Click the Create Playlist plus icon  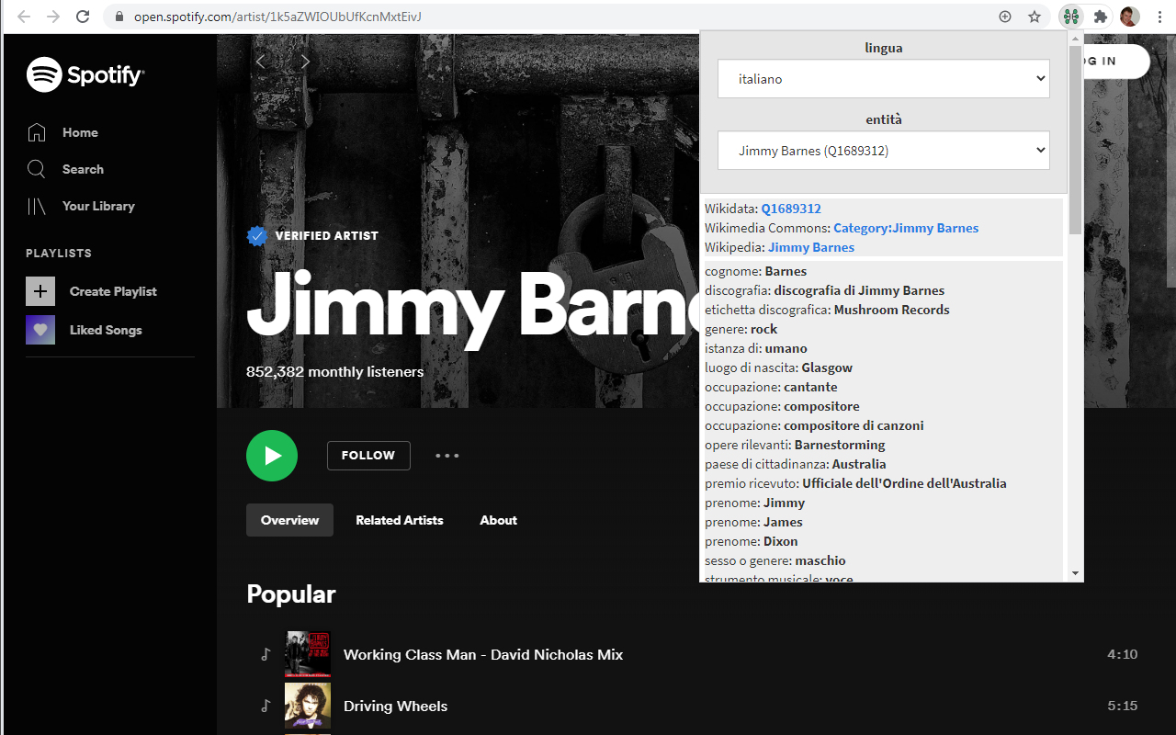(x=40, y=291)
